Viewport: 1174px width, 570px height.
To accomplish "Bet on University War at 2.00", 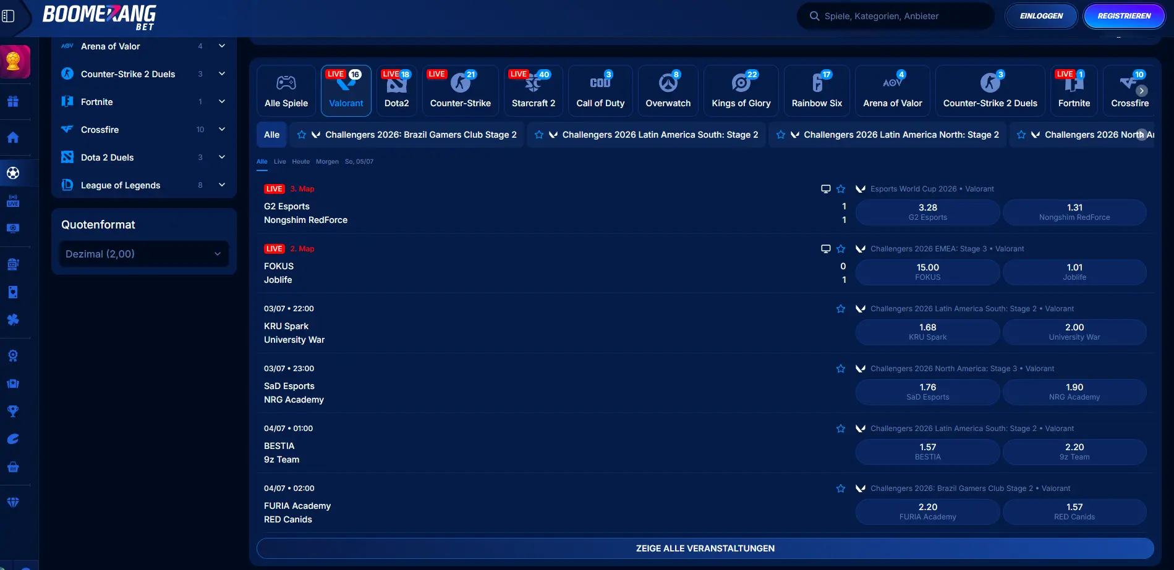I will coord(1074,332).
